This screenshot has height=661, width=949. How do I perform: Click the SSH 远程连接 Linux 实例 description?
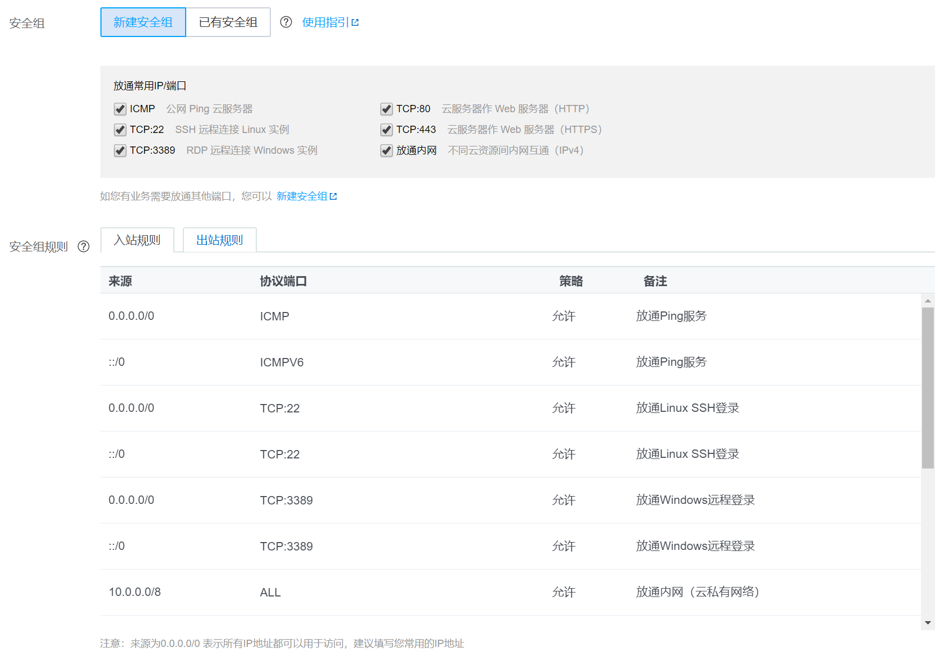(x=232, y=130)
